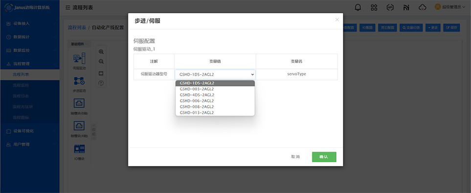
Task: Open 流程方法块 in the sidebar
Action: tap(30, 107)
